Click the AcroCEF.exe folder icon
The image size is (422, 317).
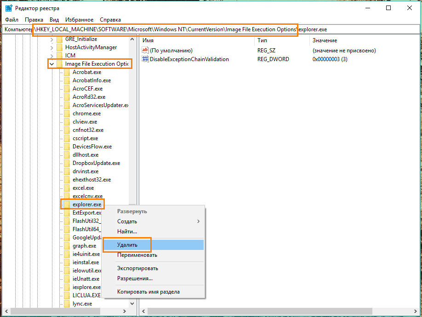point(67,89)
